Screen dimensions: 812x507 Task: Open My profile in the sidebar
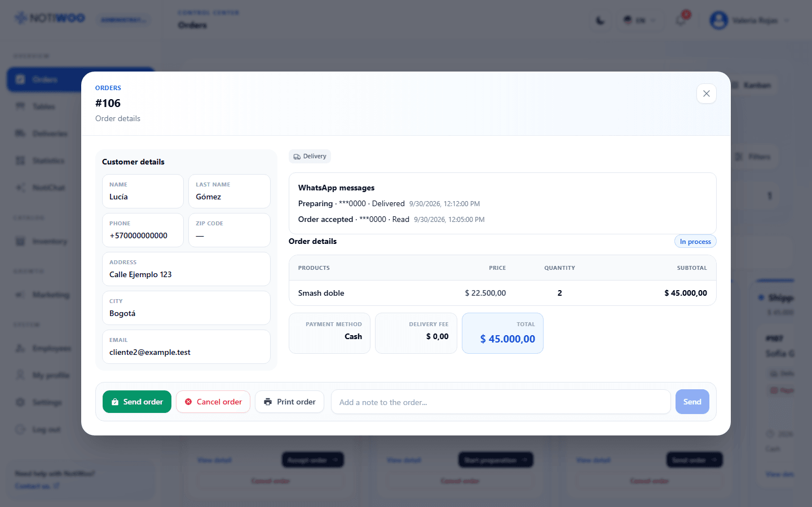pos(44,375)
